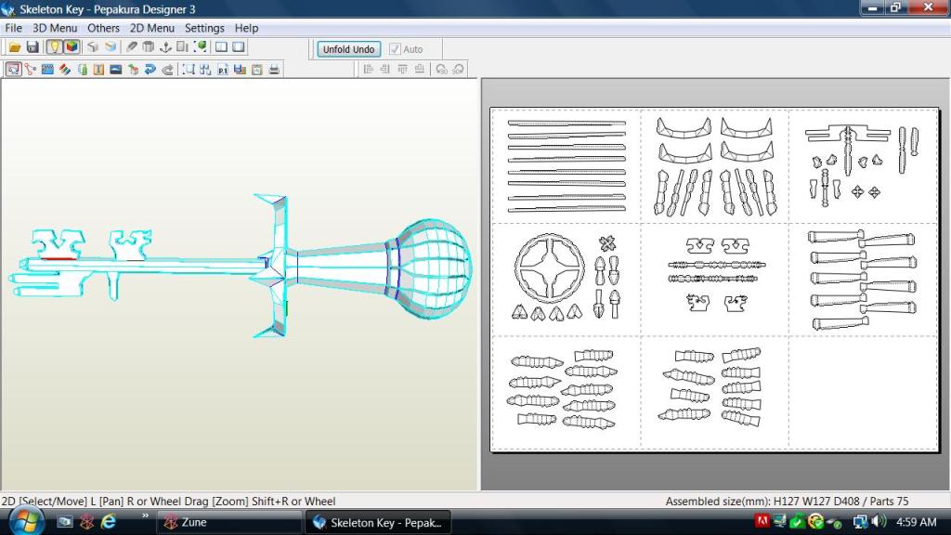Select the circular ring part in the pattern

click(x=550, y=268)
